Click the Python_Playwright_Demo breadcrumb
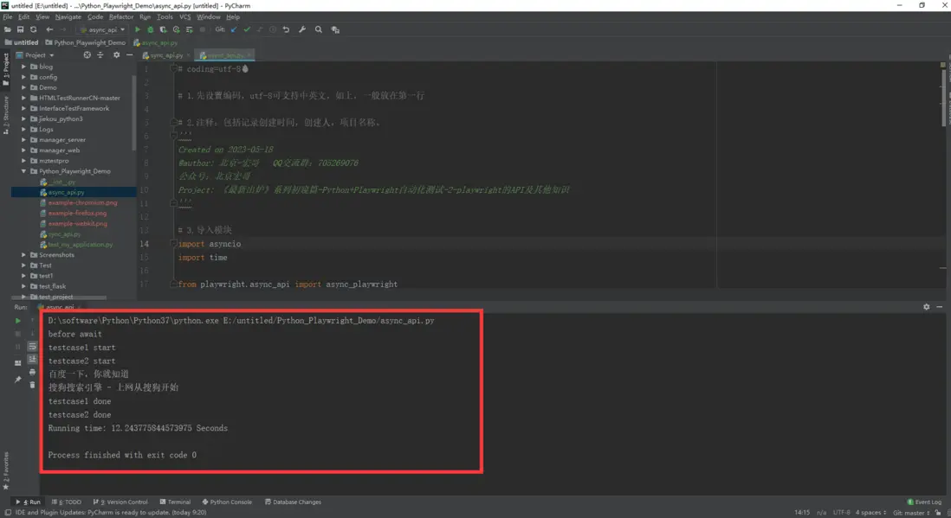The width and height of the screenshot is (951, 518). tap(85, 42)
